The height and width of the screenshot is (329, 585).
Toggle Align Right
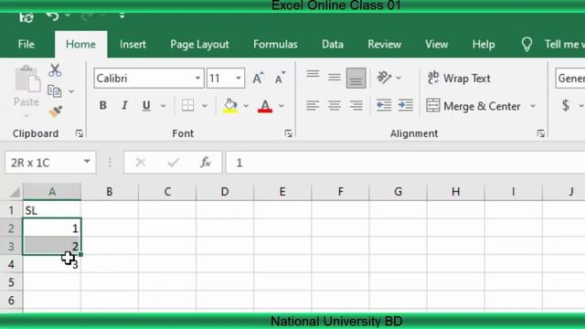(356, 106)
